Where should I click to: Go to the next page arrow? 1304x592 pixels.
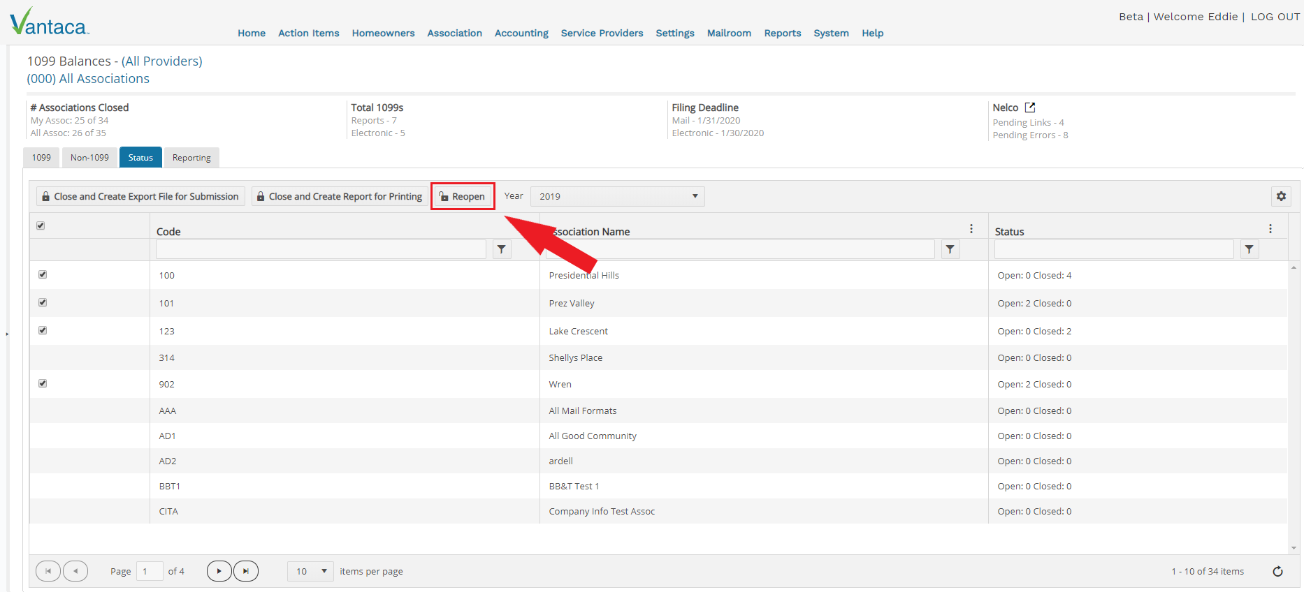tap(219, 571)
